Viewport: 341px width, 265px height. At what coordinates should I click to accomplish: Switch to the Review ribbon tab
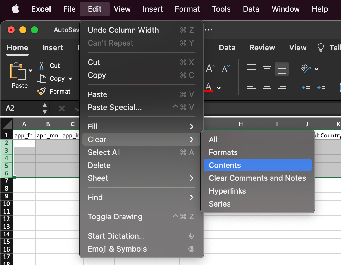pos(262,48)
